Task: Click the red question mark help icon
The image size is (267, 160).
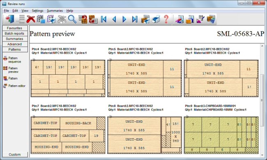Action: pyautogui.click(x=166, y=19)
